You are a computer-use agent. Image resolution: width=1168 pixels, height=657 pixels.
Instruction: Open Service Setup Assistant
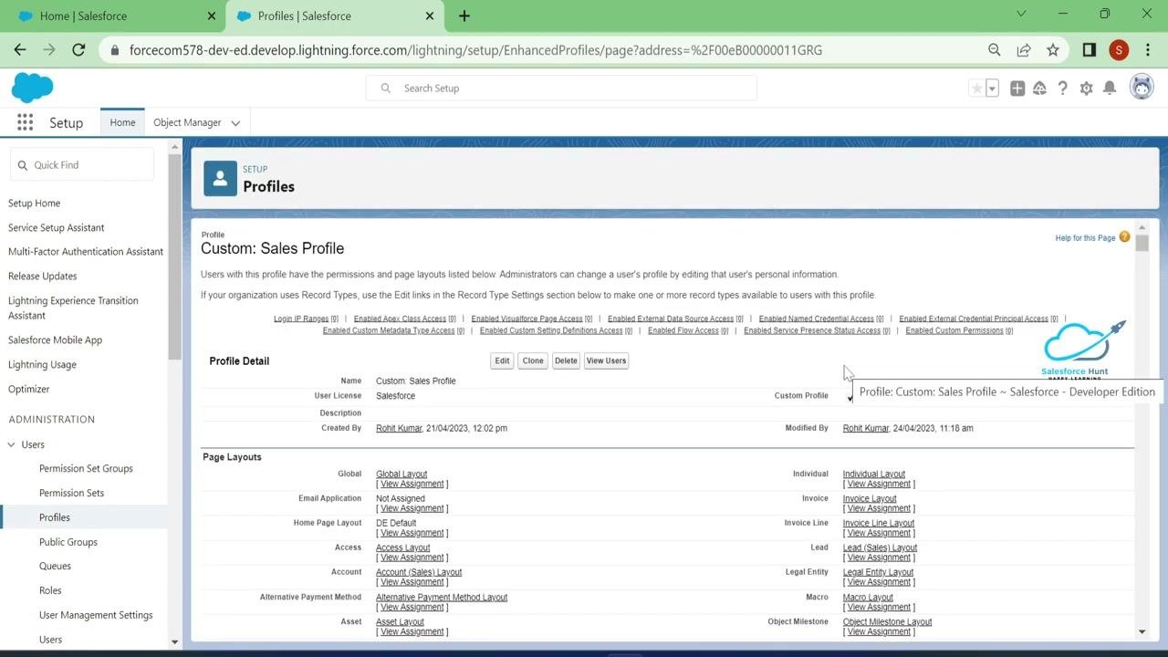click(x=57, y=228)
